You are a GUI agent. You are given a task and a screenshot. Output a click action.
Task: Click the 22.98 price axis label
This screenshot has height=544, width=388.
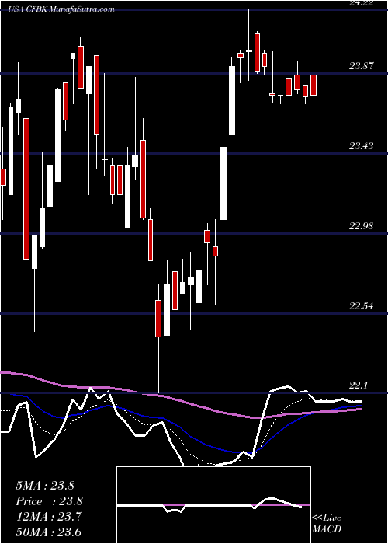[x=362, y=226]
